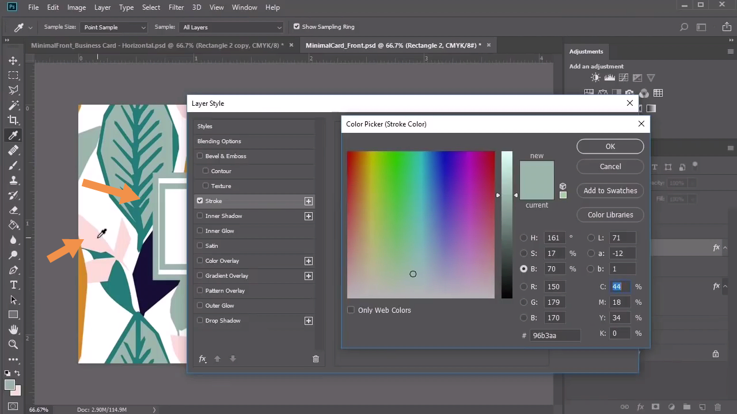Toggle the Drop Shadow effect checkbox
Image resolution: width=737 pixels, height=414 pixels.
[x=200, y=320]
